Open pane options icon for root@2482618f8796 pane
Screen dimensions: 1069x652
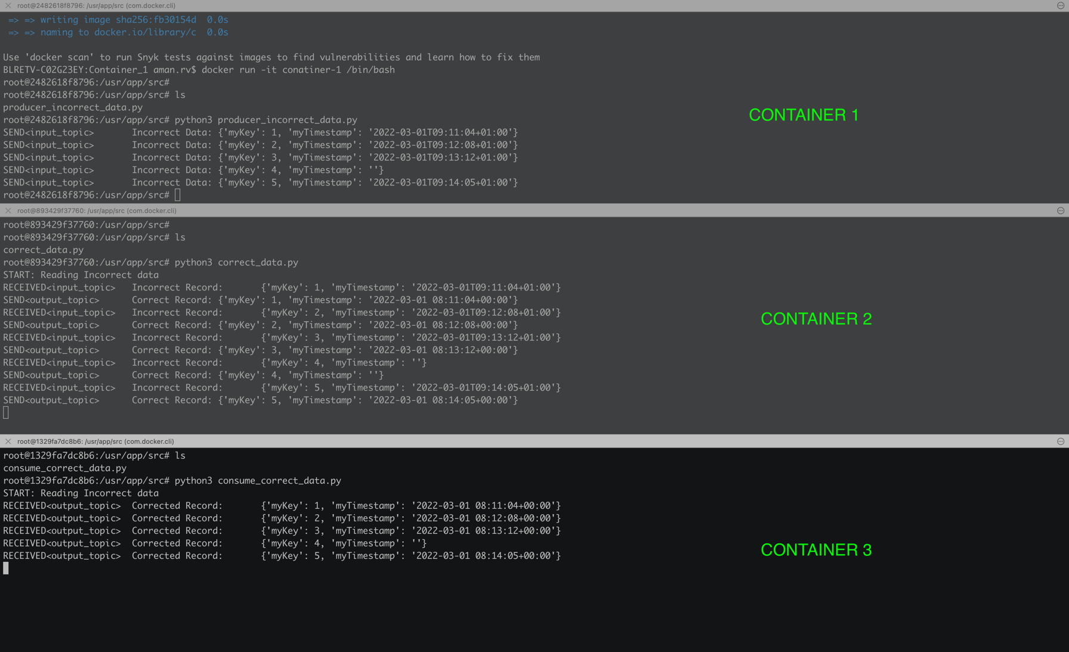click(x=1061, y=5)
